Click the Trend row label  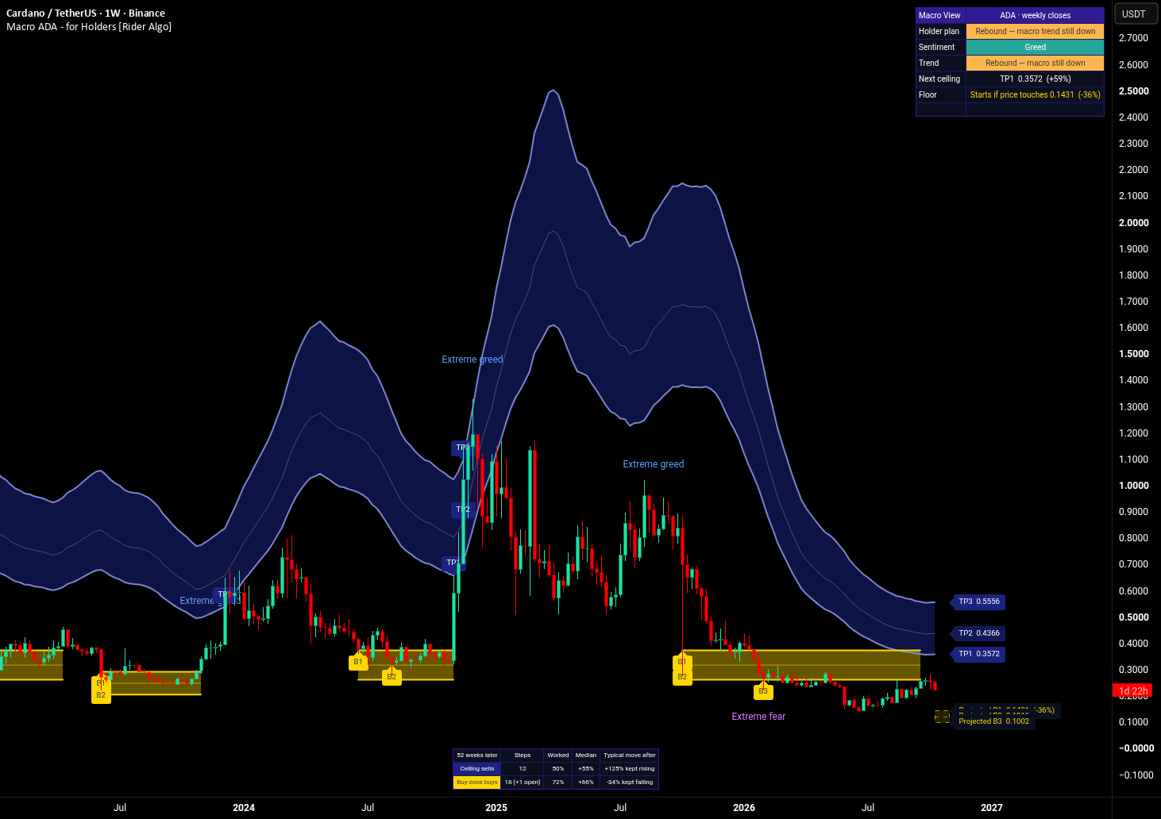[940, 63]
